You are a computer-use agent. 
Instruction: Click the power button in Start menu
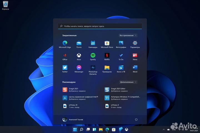(x=136, y=119)
